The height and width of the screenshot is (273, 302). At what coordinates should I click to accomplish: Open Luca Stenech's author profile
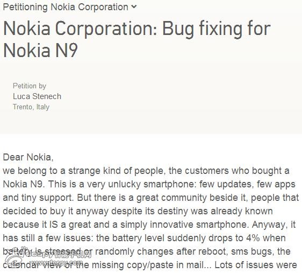(x=37, y=96)
